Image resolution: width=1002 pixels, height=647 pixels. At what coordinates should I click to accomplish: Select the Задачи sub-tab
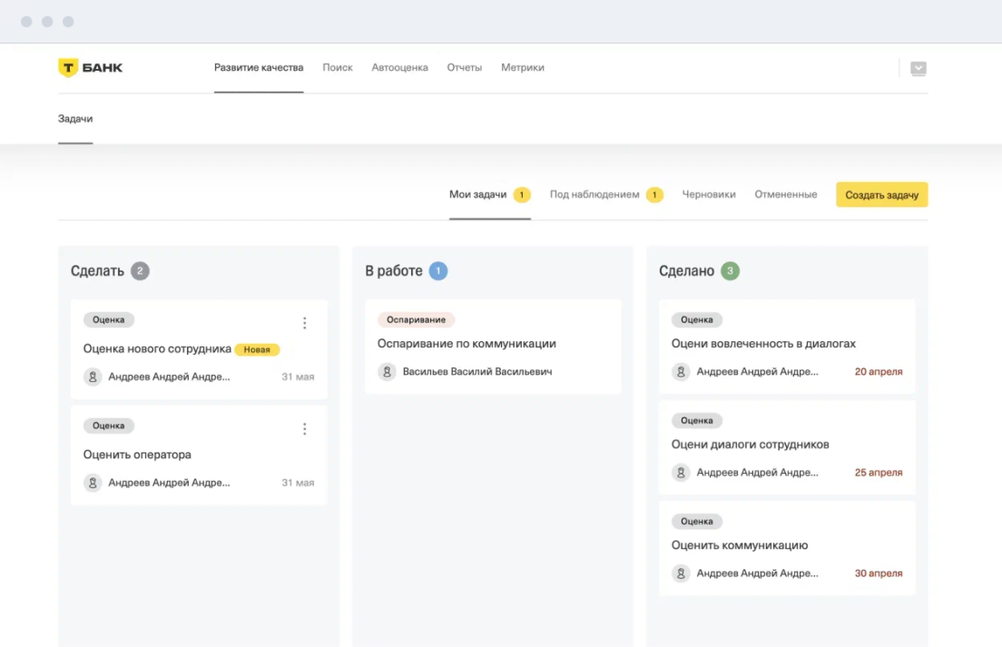(75, 119)
